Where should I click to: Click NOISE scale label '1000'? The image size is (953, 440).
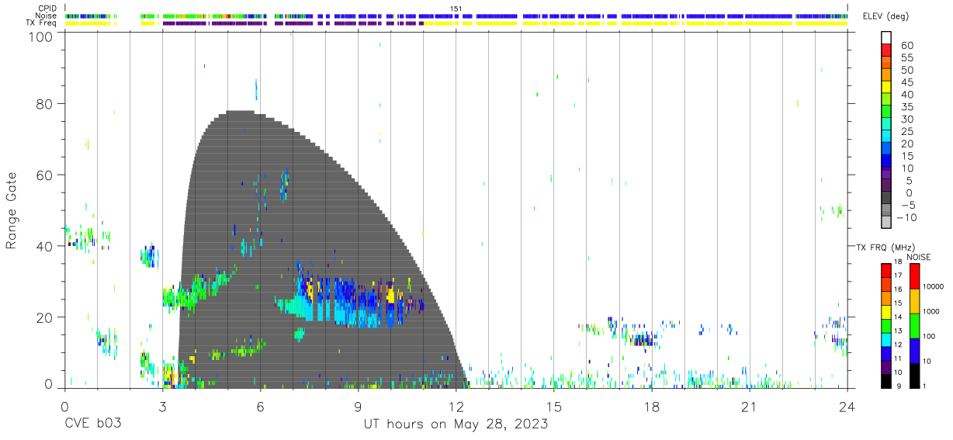[x=932, y=311]
